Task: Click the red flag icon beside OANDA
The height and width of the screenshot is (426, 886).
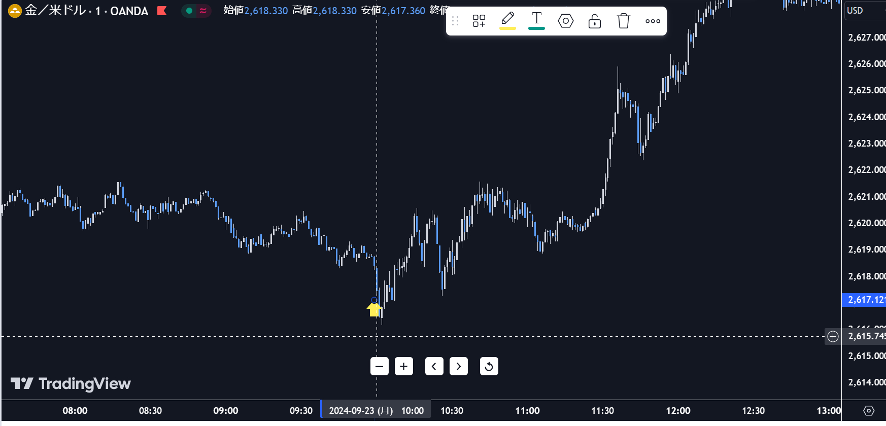Action: [162, 11]
